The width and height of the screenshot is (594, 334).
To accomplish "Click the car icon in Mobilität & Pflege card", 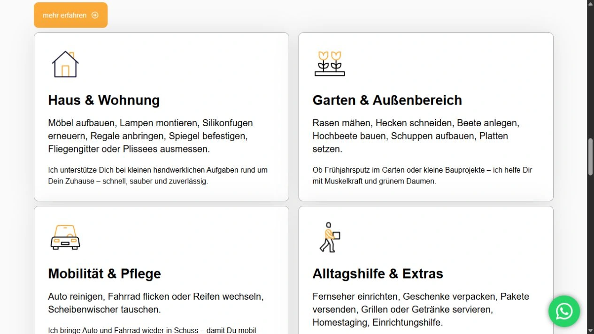I will click(65, 237).
